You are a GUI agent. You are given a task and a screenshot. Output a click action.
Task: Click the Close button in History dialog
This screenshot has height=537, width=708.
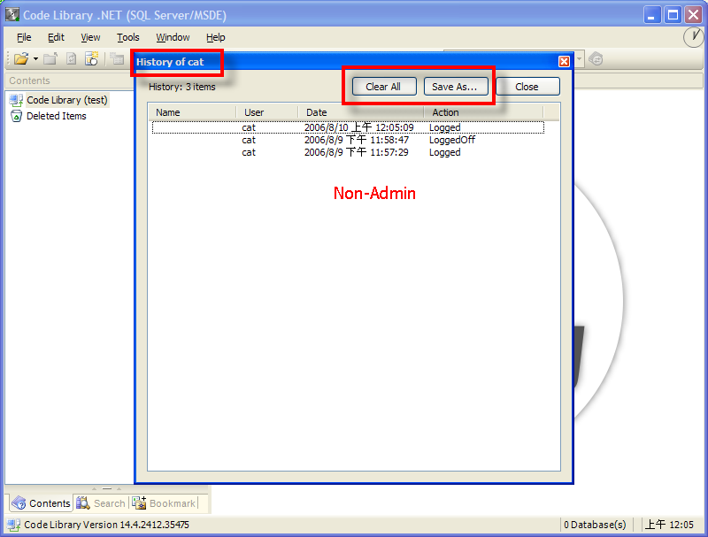coord(527,87)
